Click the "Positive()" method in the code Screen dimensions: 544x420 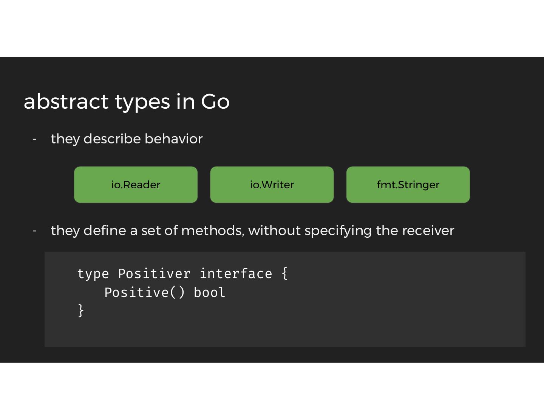pos(145,292)
